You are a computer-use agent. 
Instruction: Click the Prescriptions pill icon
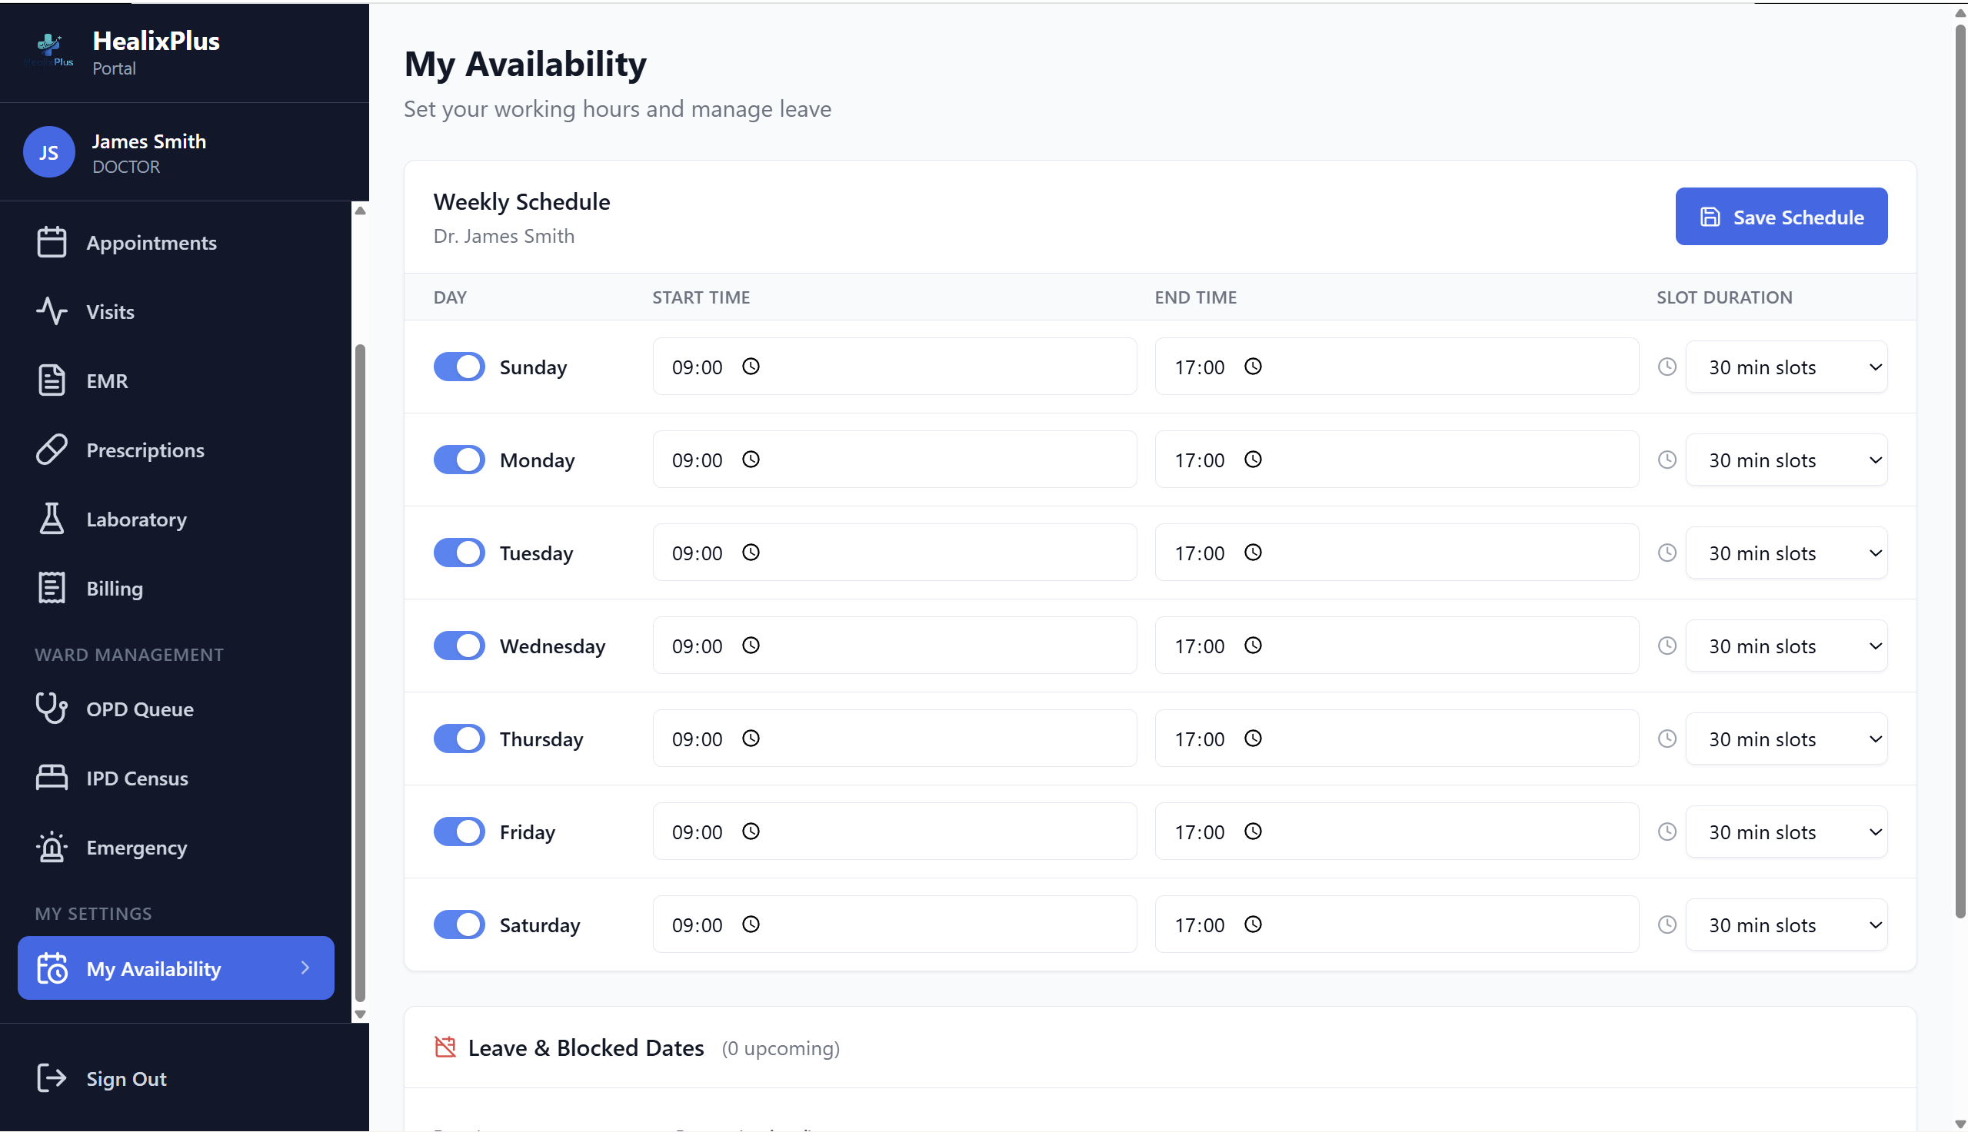click(51, 450)
